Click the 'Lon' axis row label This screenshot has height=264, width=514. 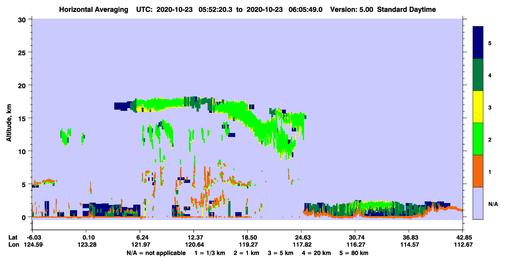pyautogui.click(x=13, y=245)
